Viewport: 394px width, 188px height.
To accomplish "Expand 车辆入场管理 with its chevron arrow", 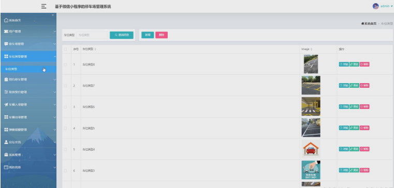I will (x=54, y=104).
